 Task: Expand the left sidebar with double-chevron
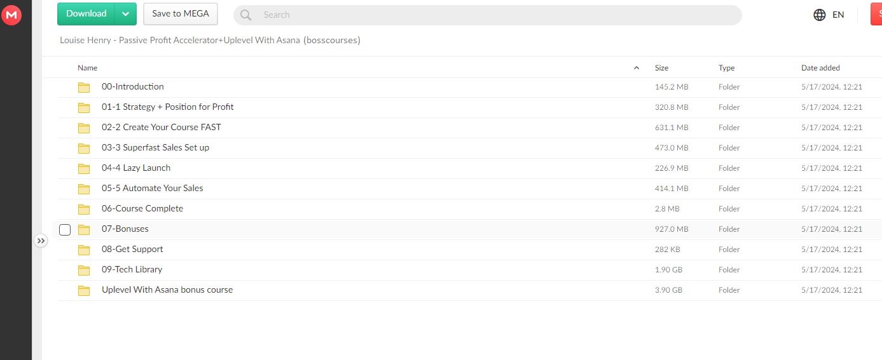[x=41, y=241]
